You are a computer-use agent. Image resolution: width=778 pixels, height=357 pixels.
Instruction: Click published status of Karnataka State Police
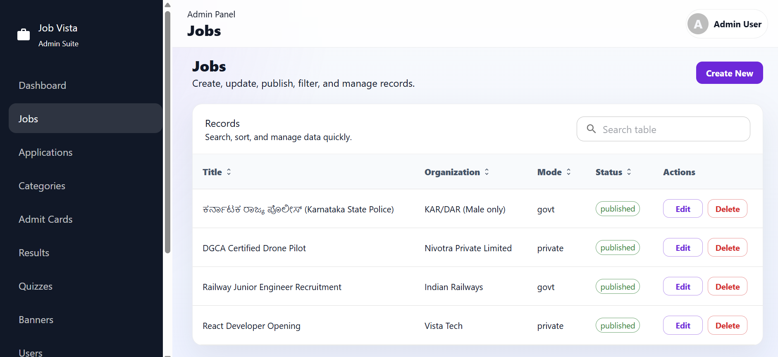tap(618, 209)
